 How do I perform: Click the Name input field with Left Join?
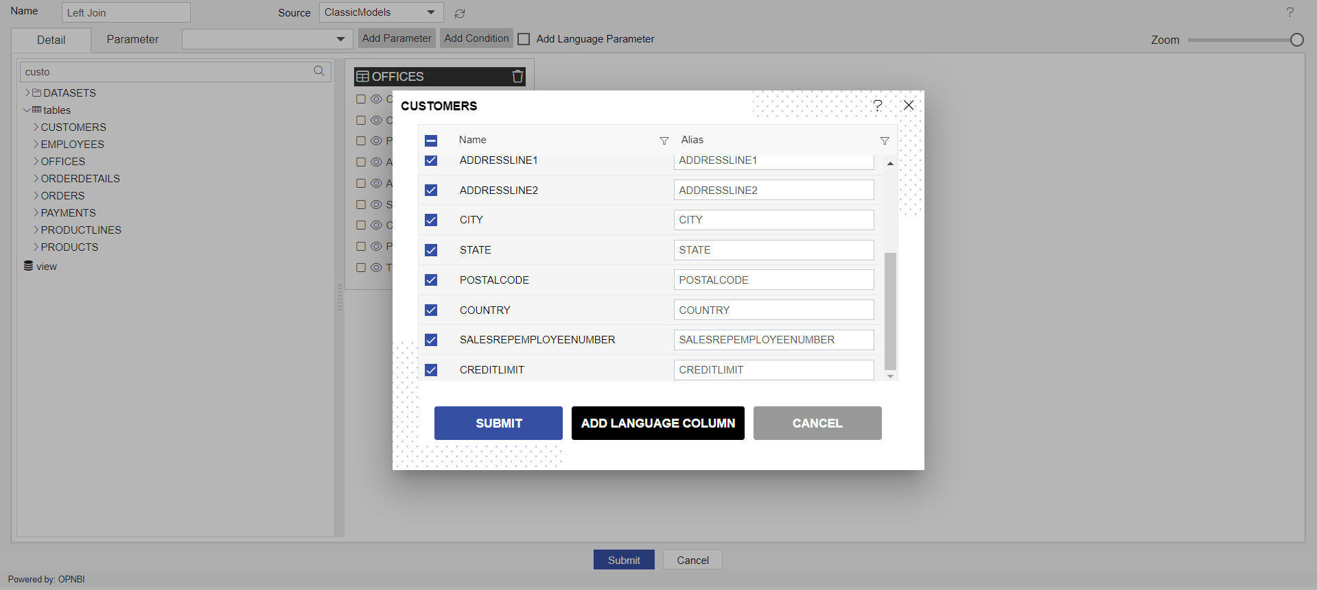pos(126,12)
